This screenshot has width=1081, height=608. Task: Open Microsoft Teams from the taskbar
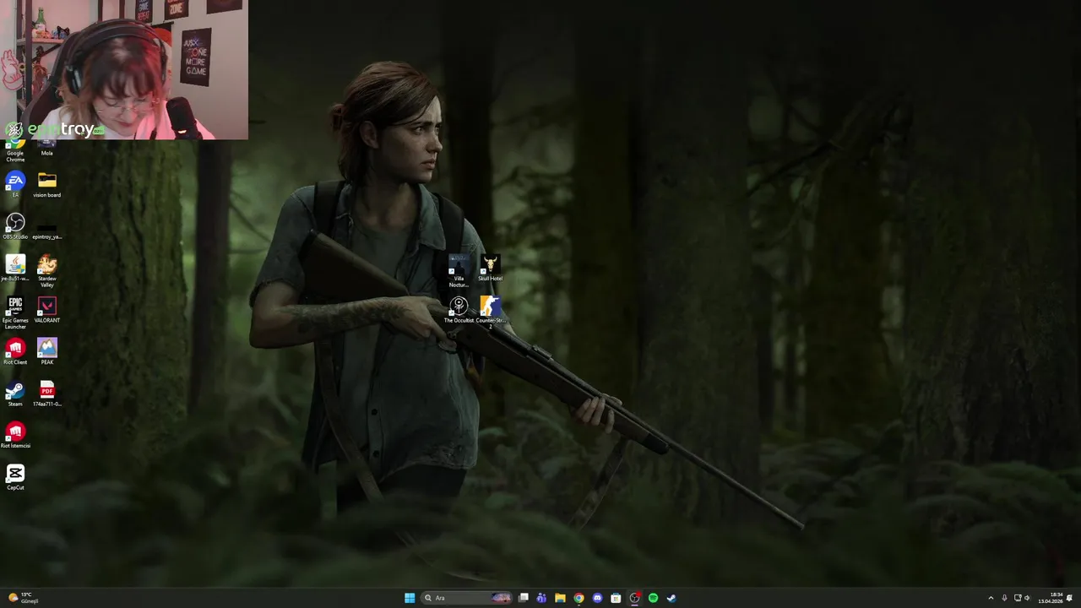pyautogui.click(x=541, y=598)
